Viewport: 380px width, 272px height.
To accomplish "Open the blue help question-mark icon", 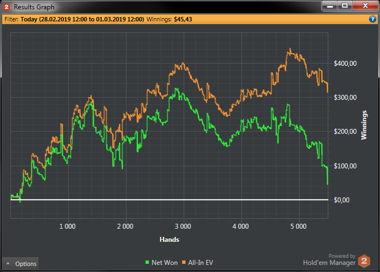I will pos(372,19).
